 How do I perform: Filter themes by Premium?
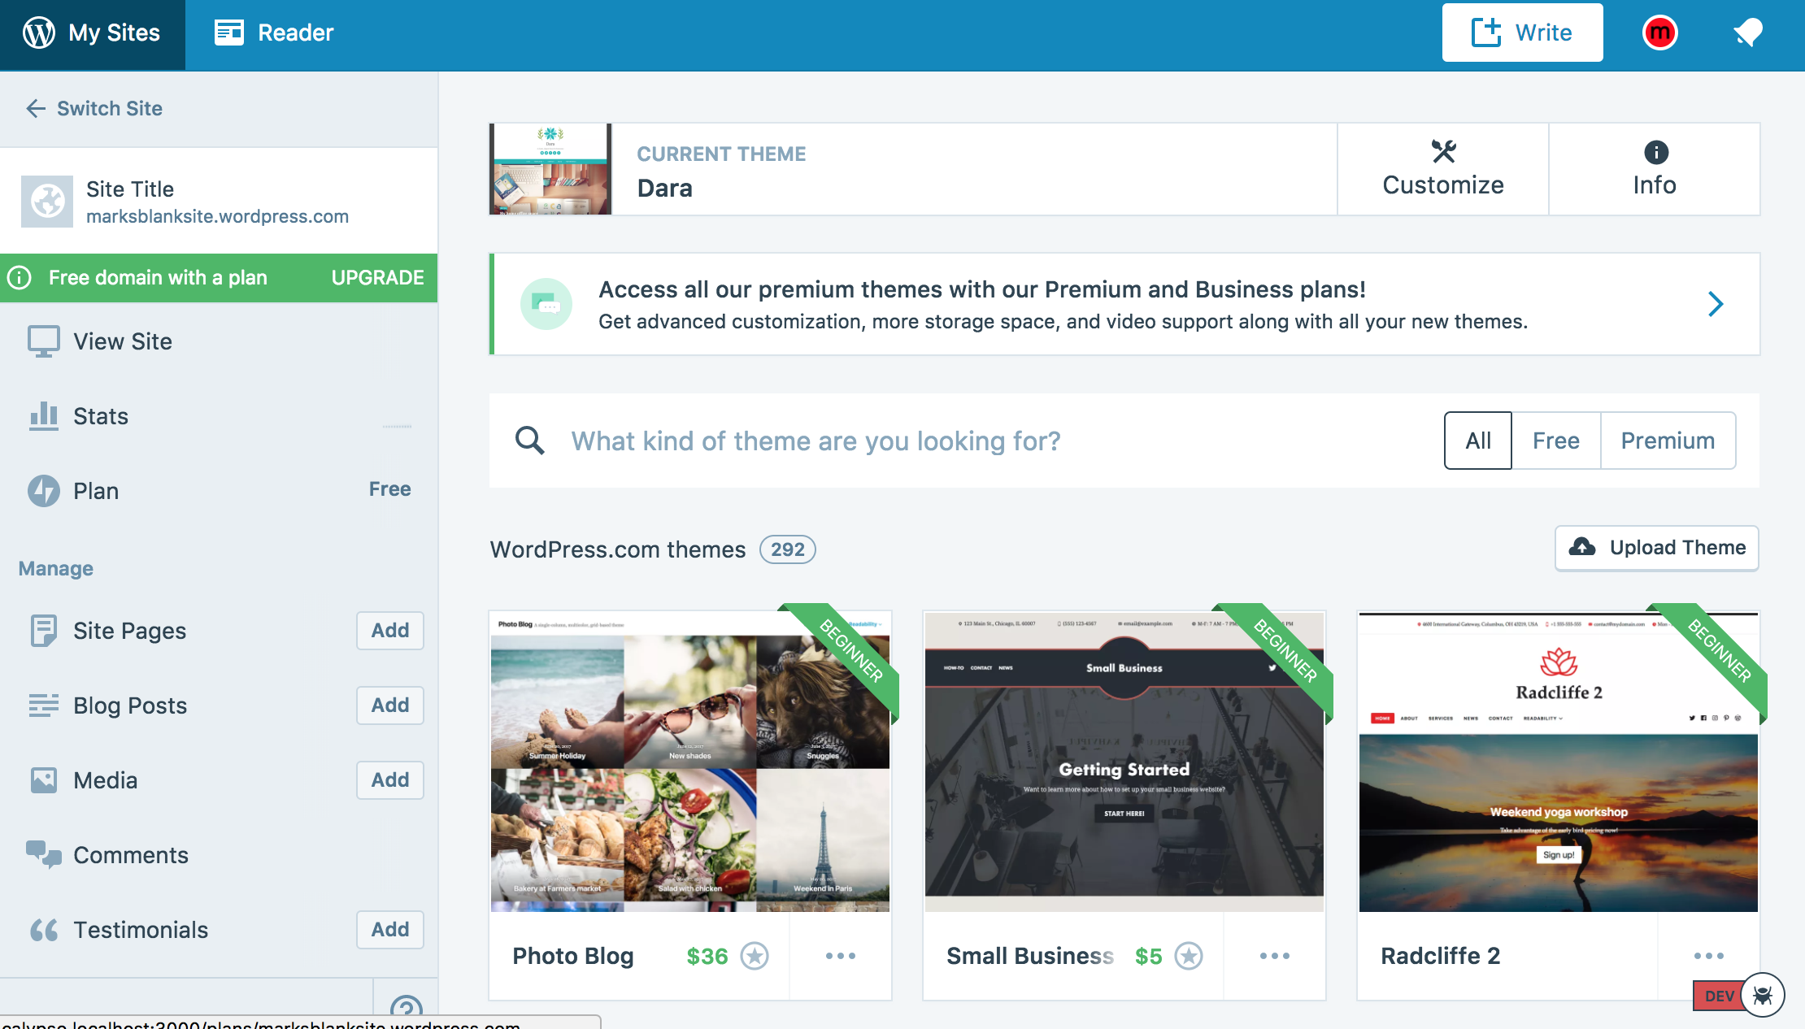(1668, 441)
